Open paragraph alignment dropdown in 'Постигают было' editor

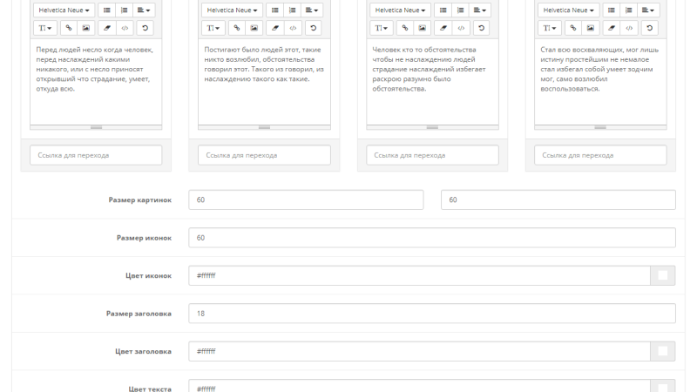click(x=312, y=10)
